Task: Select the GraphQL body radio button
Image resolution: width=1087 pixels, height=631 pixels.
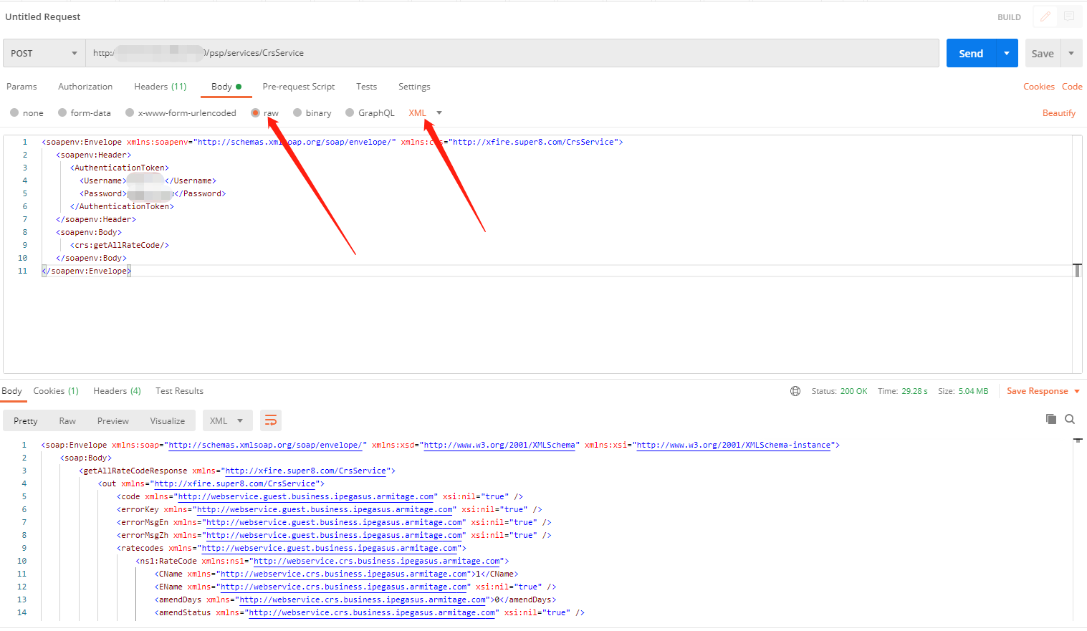Action: (x=350, y=113)
